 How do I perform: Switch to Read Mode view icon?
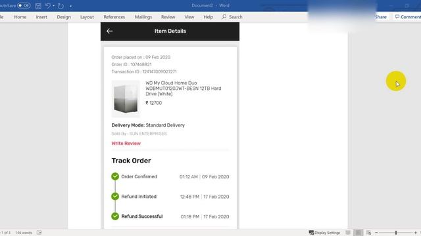[348, 233]
